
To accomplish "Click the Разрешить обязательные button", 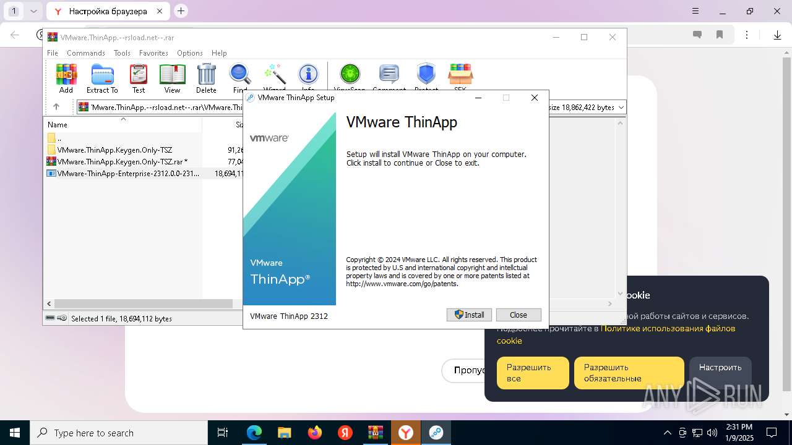I will click(x=629, y=373).
